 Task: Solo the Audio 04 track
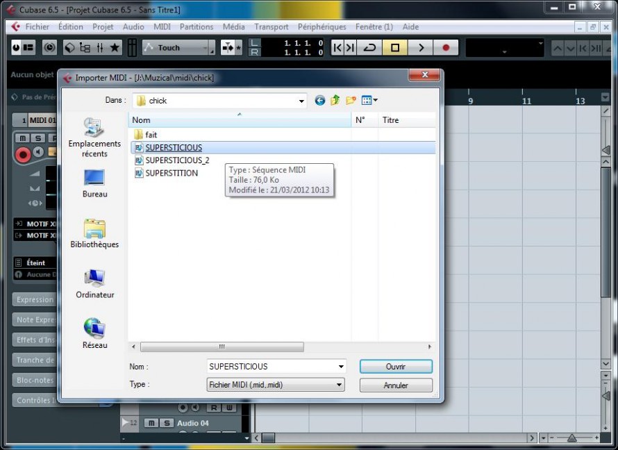[167, 423]
